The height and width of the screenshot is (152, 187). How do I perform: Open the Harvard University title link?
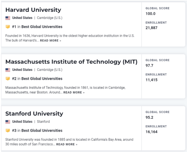point(33,10)
